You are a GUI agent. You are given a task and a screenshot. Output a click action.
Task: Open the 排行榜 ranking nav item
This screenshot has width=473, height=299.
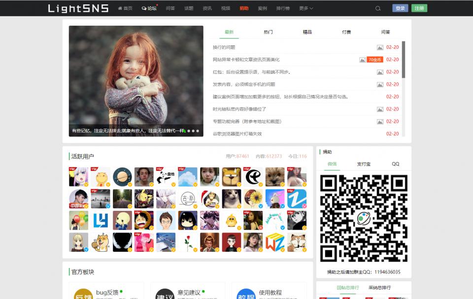(283, 8)
